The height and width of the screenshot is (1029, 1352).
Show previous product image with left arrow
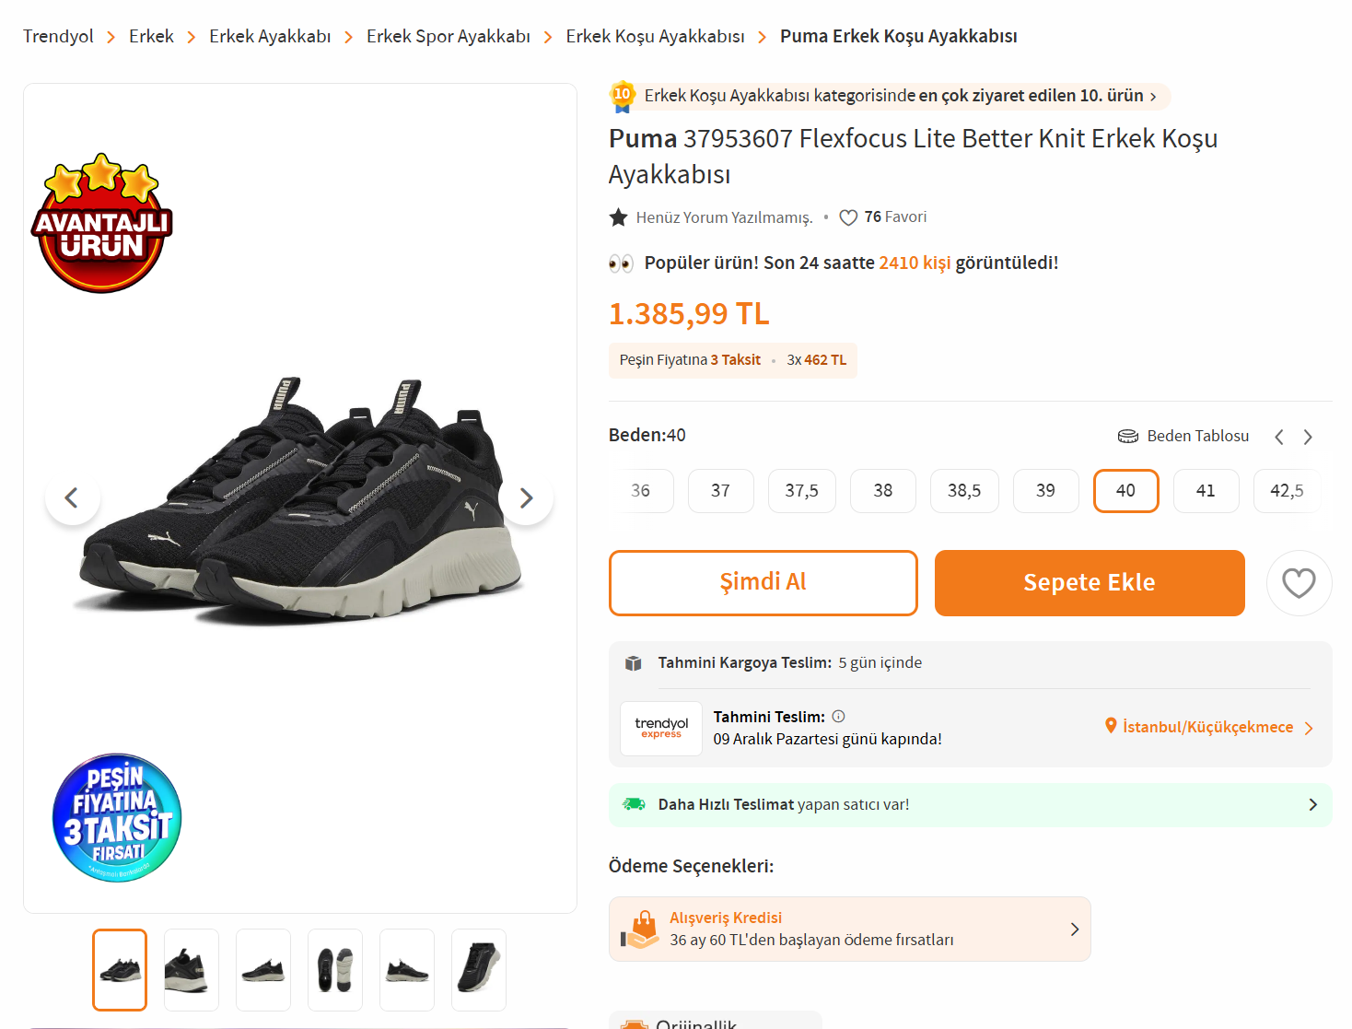pos(72,498)
